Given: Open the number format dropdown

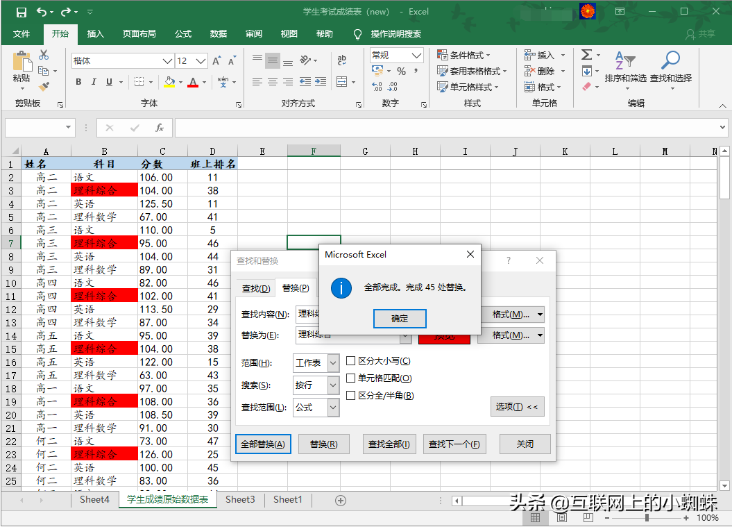Looking at the screenshot, I should point(416,56).
